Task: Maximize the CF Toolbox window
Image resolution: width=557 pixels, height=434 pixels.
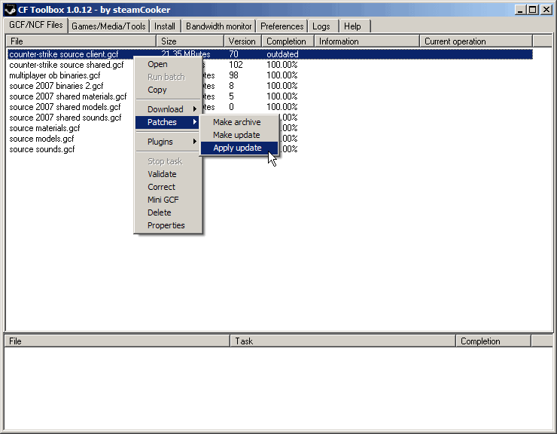Action: point(532,10)
